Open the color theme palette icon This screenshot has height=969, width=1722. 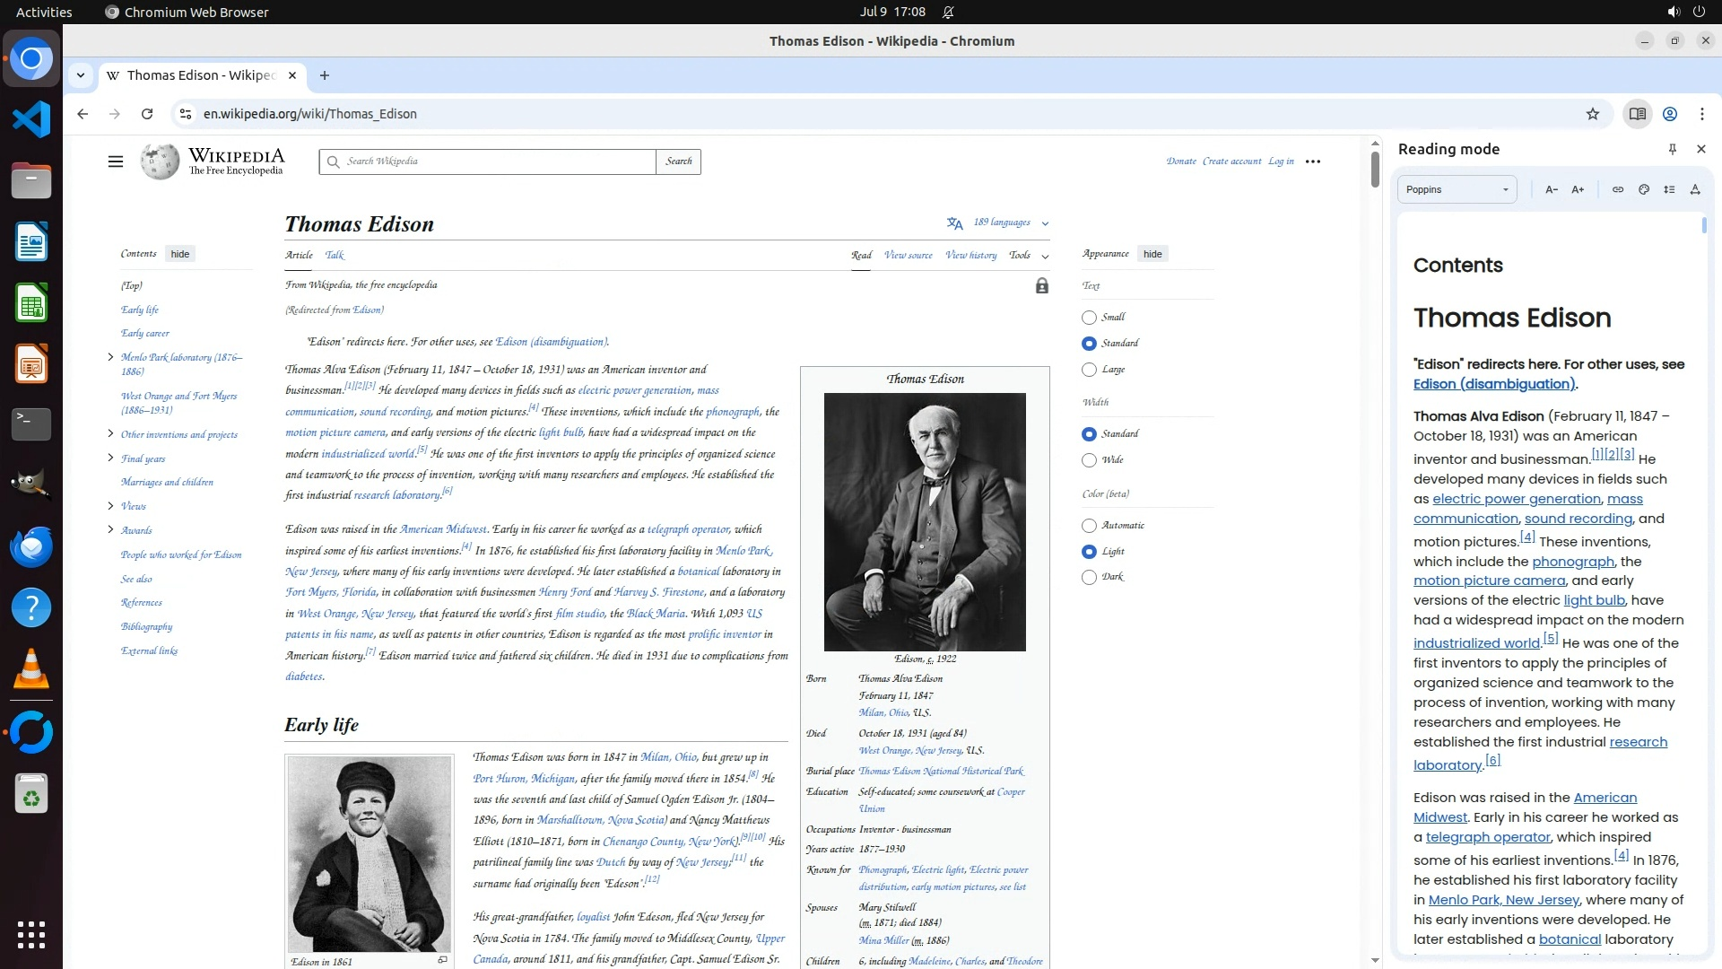pos(1644,189)
